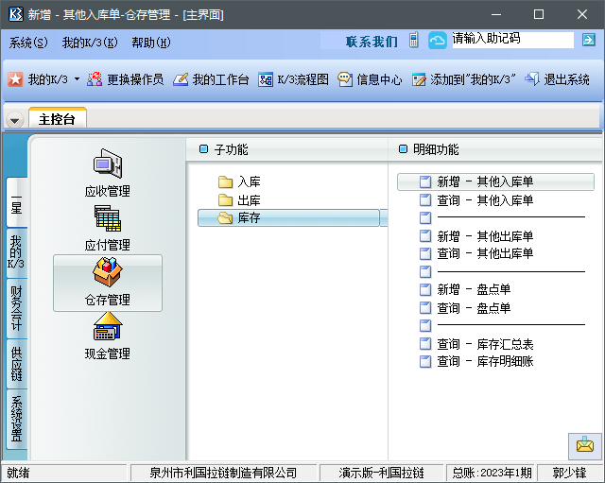The width and height of the screenshot is (605, 483).
Task: Open the 应付管理 module icon
Action: coord(107,219)
